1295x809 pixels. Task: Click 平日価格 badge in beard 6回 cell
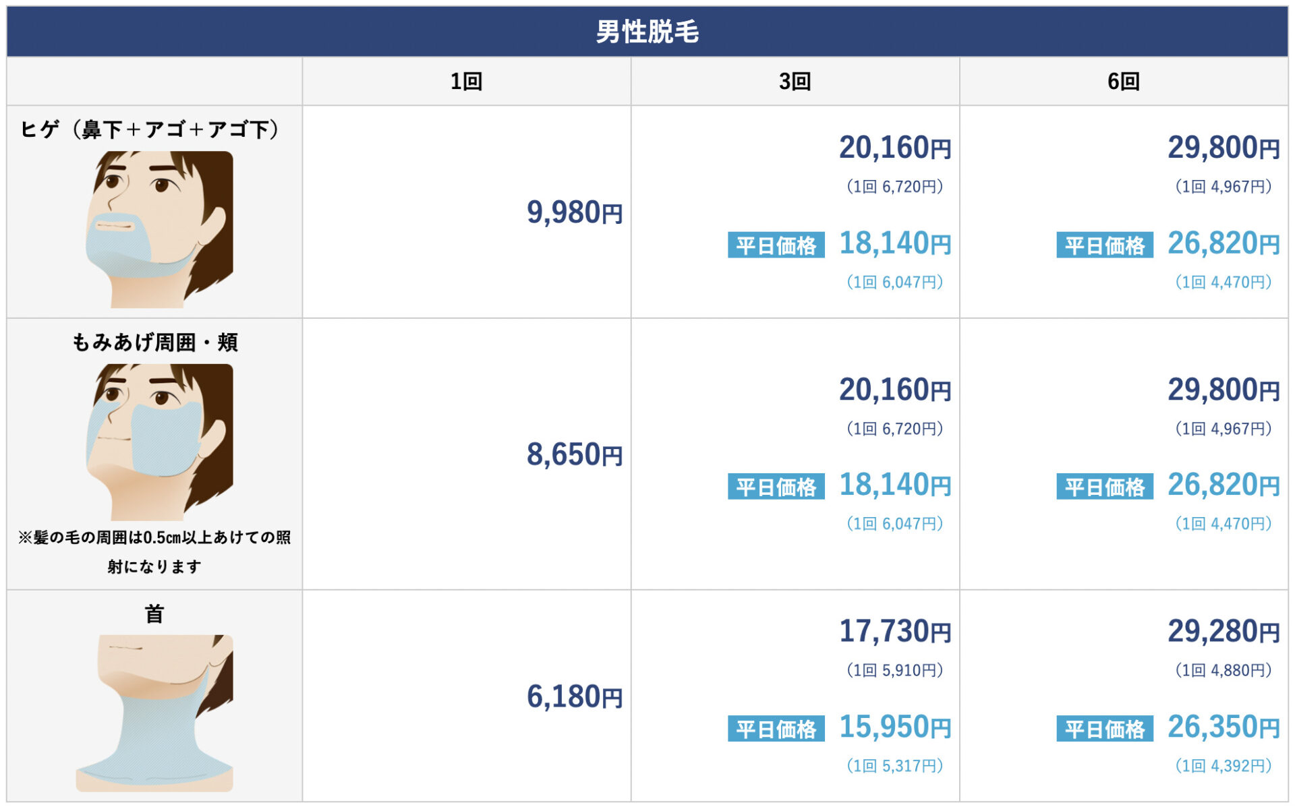click(x=1104, y=245)
